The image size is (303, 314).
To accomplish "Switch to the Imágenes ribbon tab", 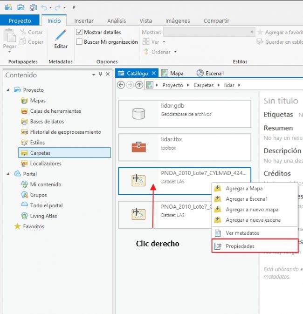I will click(178, 20).
